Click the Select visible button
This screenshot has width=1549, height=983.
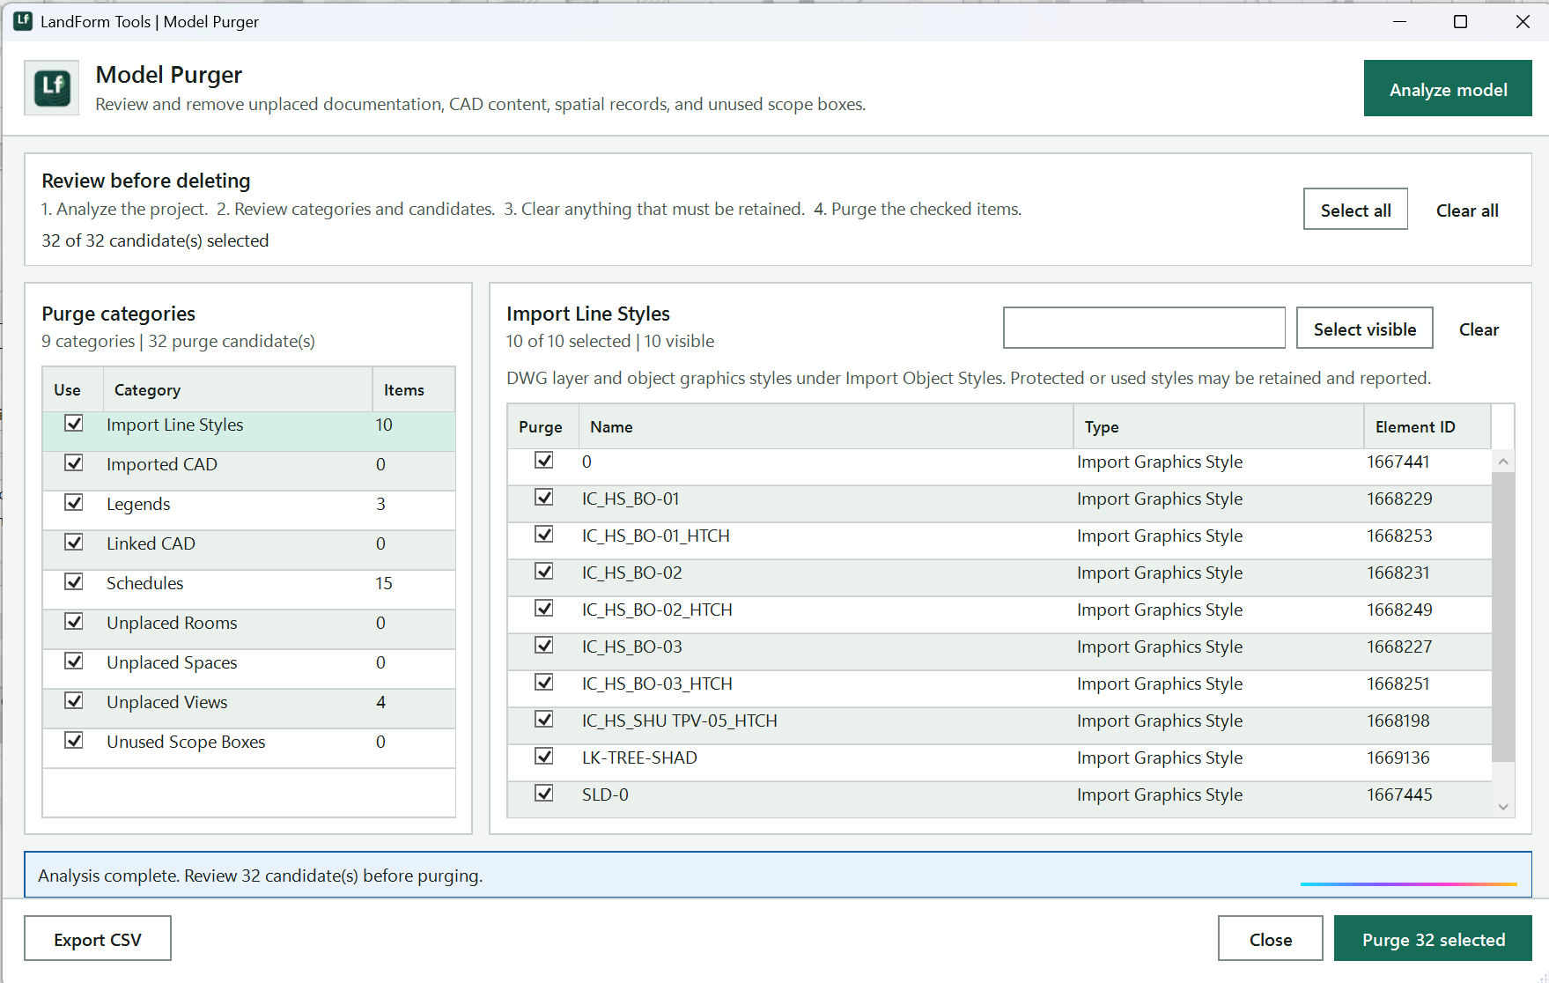click(1364, 329)
